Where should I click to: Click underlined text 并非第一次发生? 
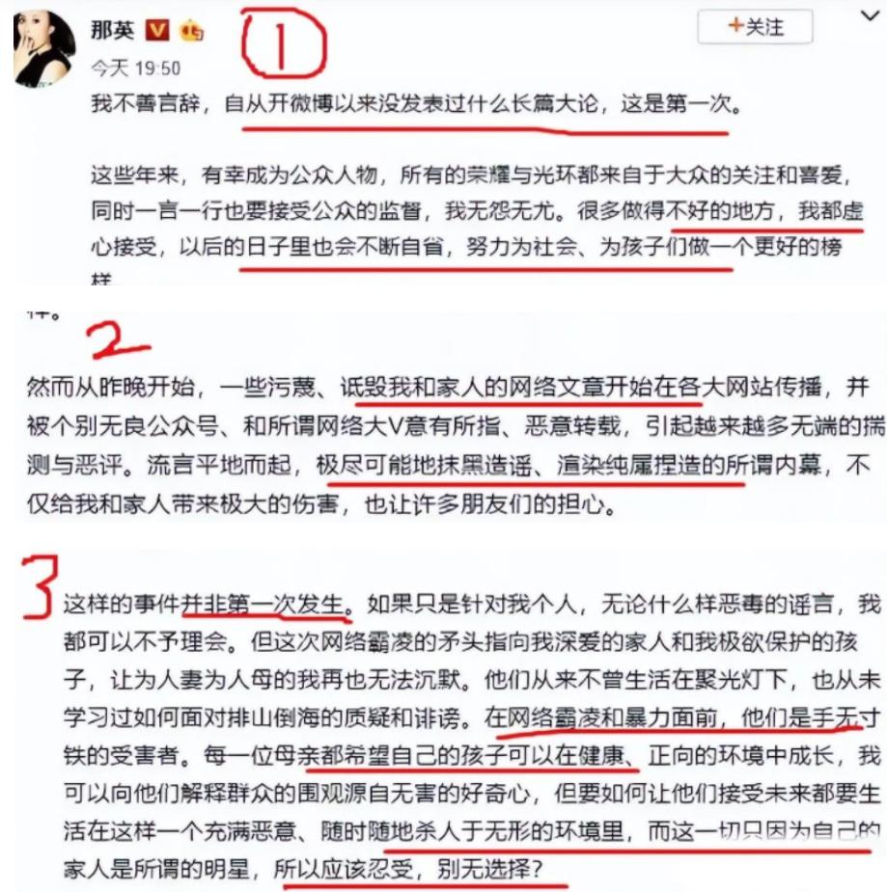pos(263,604)
